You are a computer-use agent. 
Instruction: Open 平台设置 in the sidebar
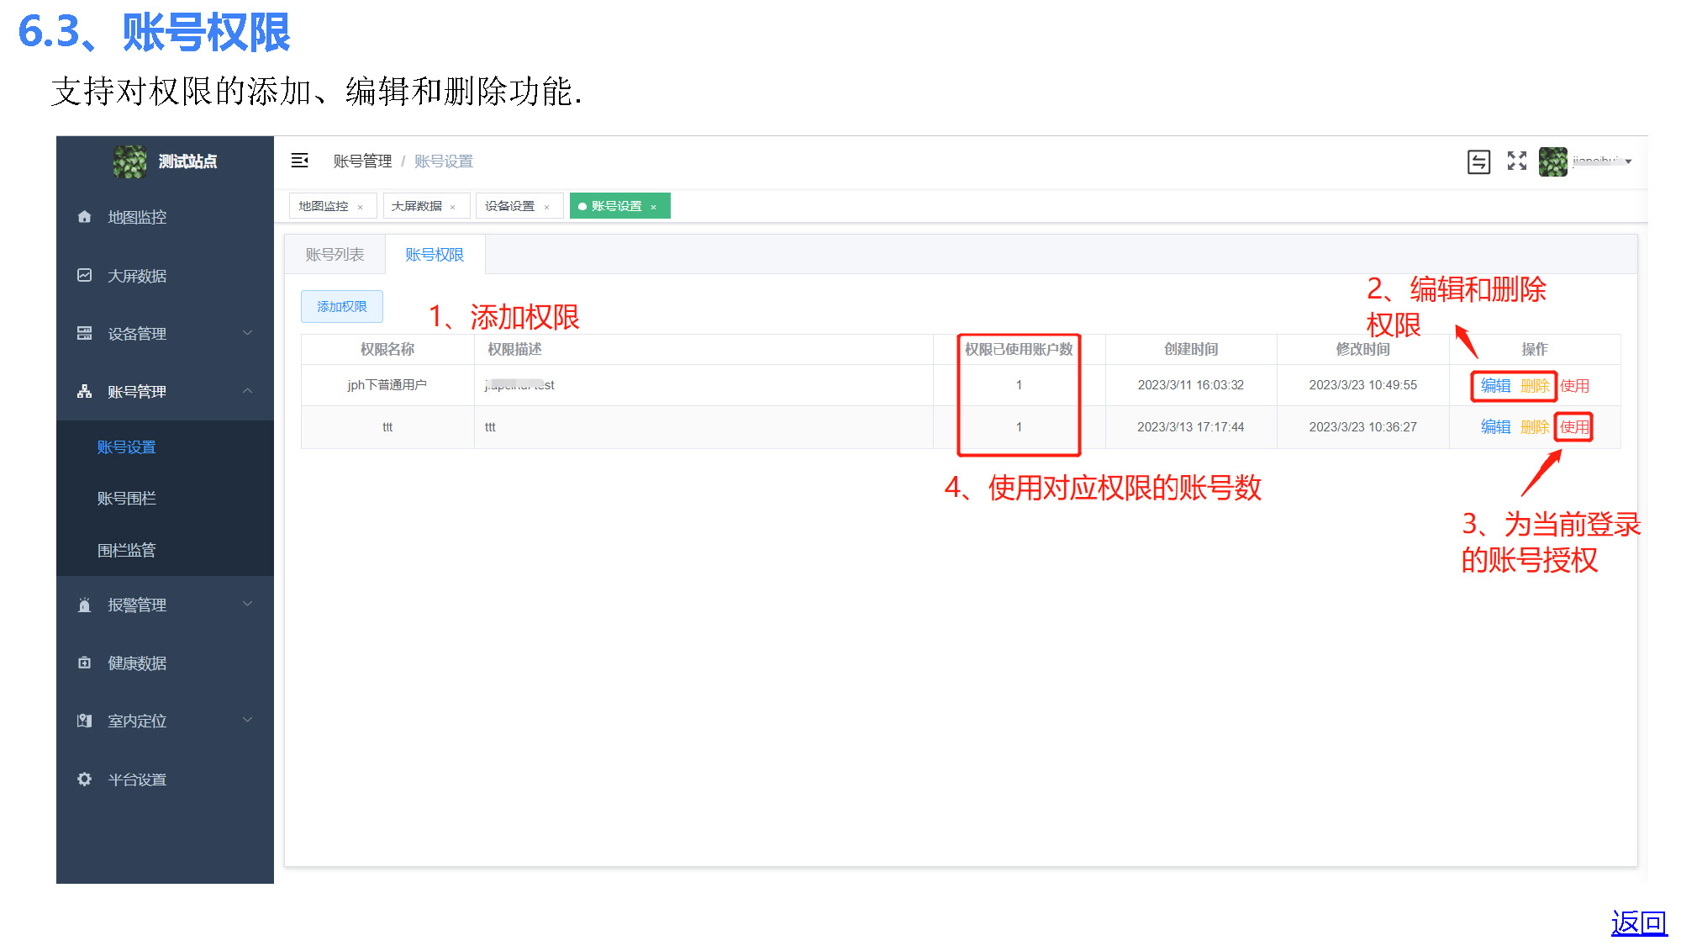coord(137,780)
